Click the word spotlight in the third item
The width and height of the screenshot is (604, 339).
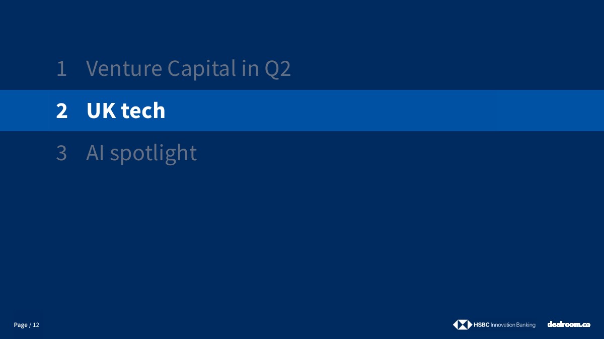pos(154,153)
